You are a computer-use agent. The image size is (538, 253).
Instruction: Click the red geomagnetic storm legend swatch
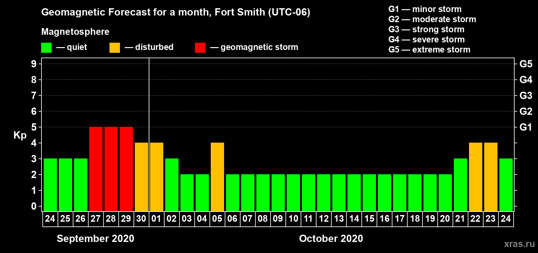point(200,48)
